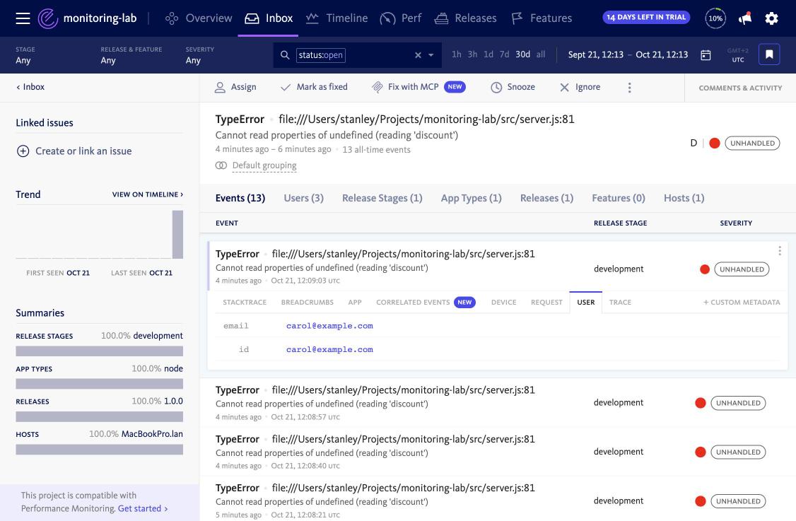Mark the error as fixed
This screenshot has width=796, height=521.
tap(315, 88)
